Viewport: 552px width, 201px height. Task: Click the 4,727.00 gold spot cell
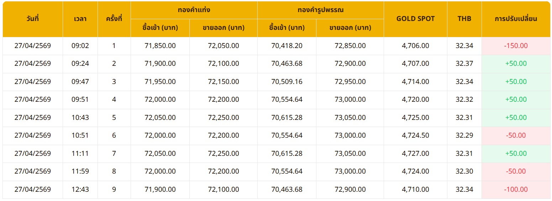[x=415, y=154]
